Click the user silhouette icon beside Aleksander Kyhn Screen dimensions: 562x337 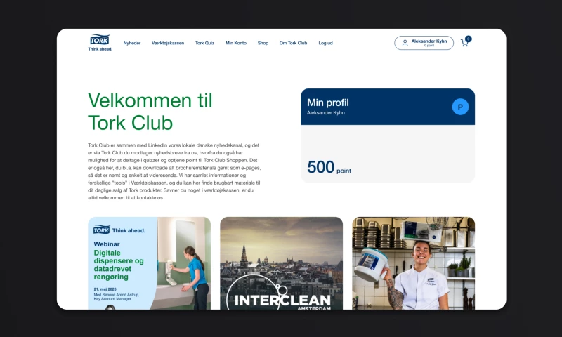pyautogui.click(x=405, y=43)
